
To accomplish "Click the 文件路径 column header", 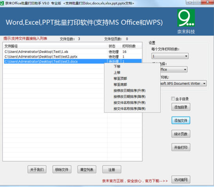I will coord(55,46).
